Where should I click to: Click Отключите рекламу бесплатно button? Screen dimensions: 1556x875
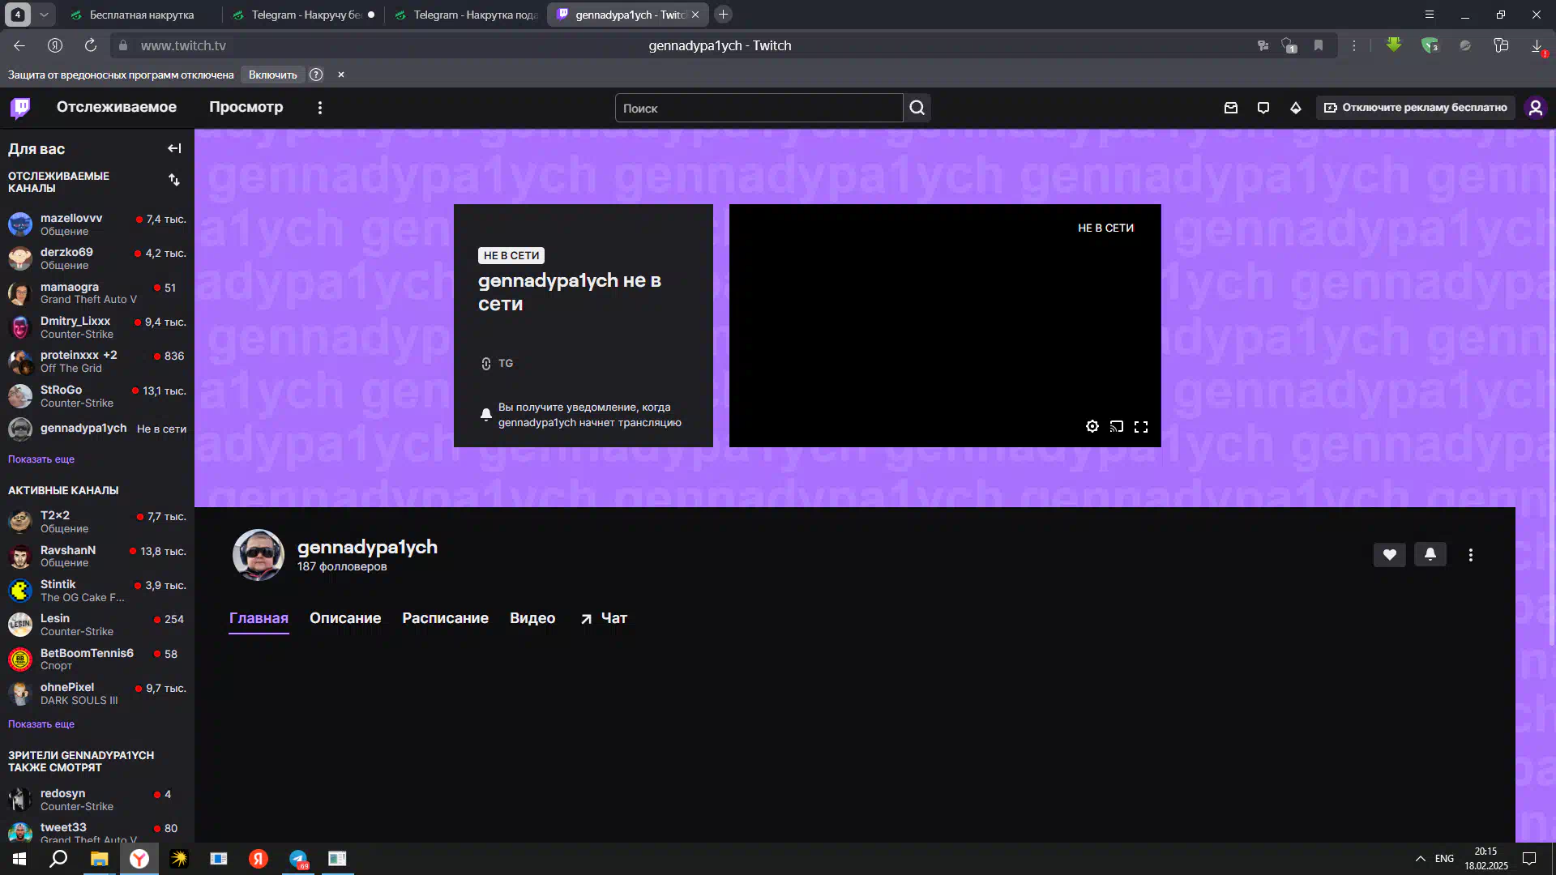[1415, 108]
